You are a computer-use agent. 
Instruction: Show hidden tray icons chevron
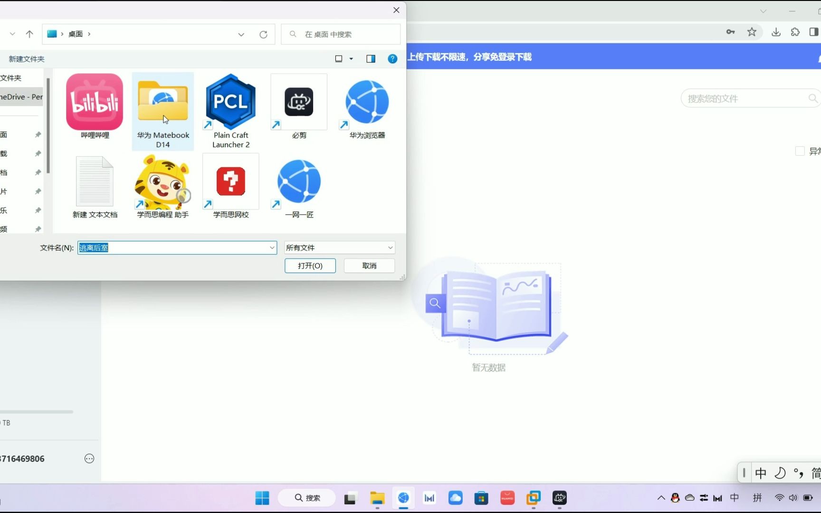coord(661,498)
